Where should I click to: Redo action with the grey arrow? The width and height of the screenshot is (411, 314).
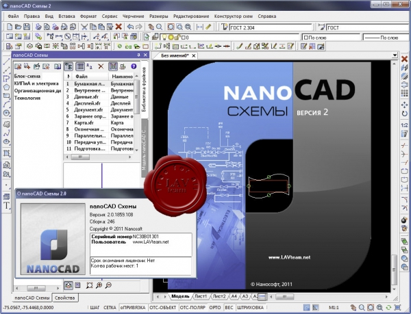138,27
